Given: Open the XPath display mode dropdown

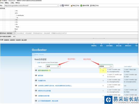Looking at the screenshot, I should (8, 33).
